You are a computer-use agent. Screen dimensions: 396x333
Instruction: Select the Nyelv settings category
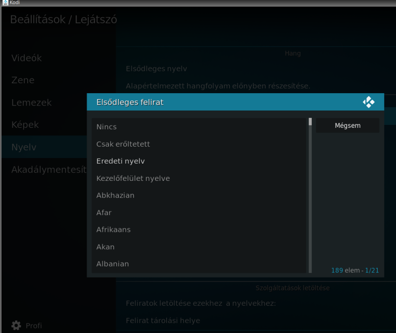pos(44,147)
